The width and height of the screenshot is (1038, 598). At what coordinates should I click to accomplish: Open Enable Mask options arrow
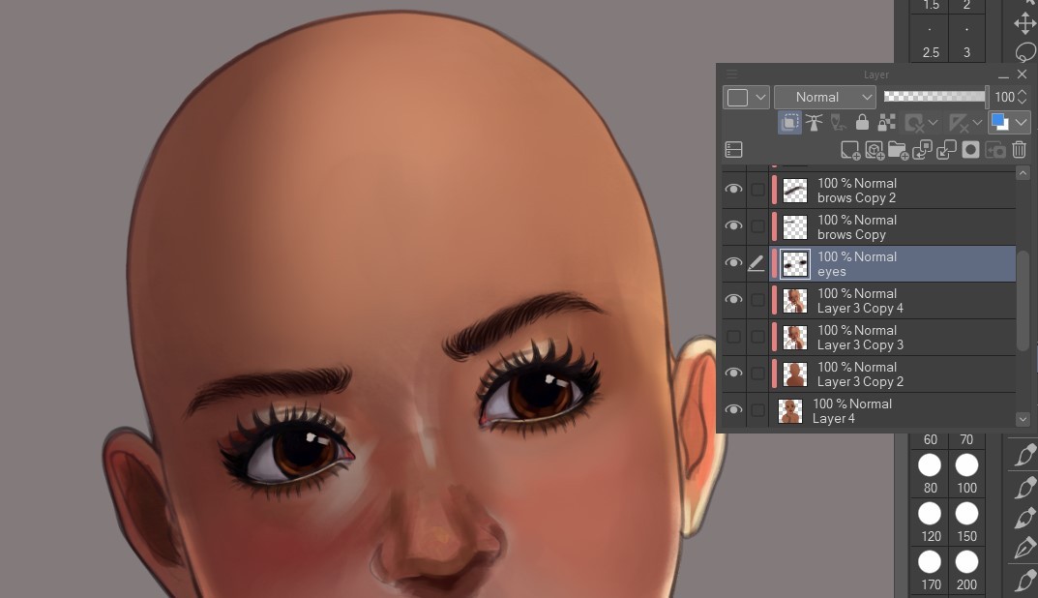point(933,123)
